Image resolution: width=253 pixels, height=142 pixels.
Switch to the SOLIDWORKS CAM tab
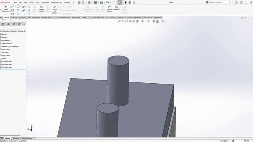[x=97, y=17]
